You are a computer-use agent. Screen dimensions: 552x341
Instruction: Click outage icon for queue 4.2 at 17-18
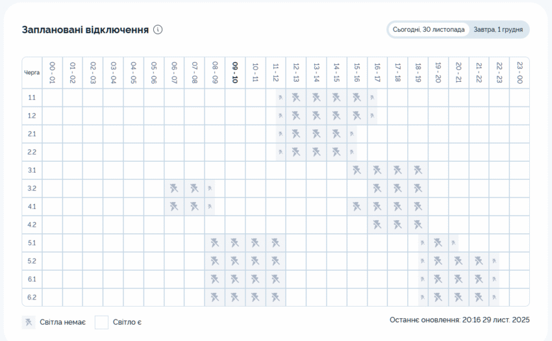397,225
